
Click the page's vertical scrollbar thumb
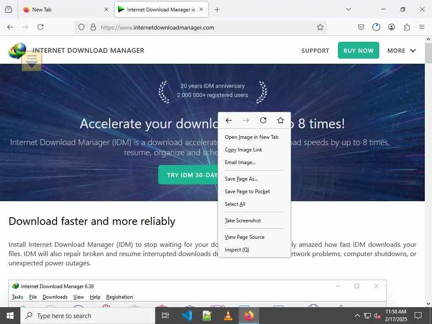428,53
